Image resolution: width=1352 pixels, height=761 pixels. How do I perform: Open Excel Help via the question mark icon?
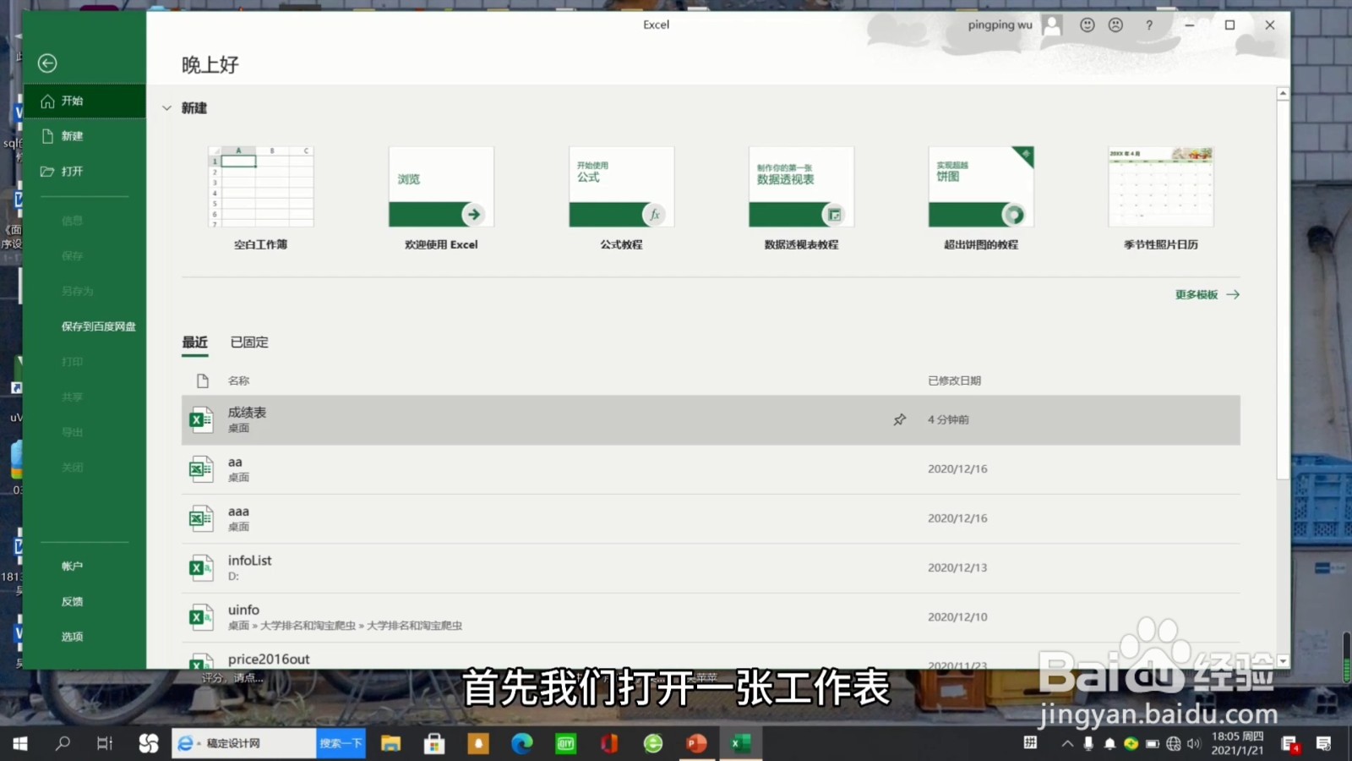[x=1149, y=25]
